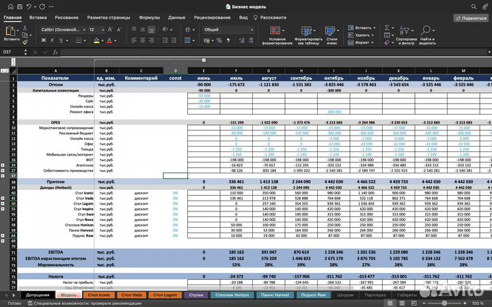Image resolution: width=492 pixels, height=307 pixels.
Task: Click the red font color swatch
Action: point(109,41)
